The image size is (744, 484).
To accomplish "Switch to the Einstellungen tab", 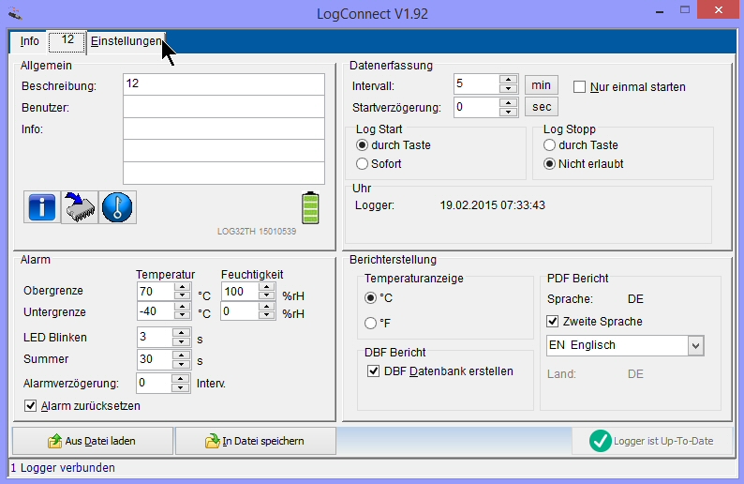I will point(125,42).
